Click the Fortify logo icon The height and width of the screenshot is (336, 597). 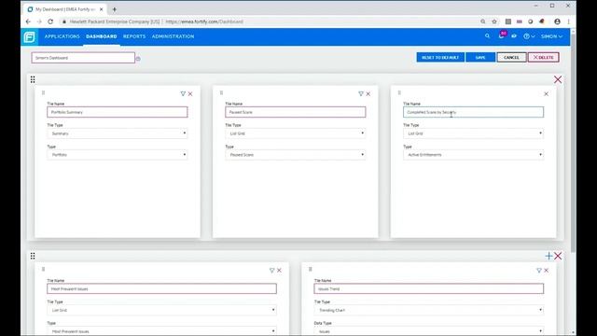29,37
